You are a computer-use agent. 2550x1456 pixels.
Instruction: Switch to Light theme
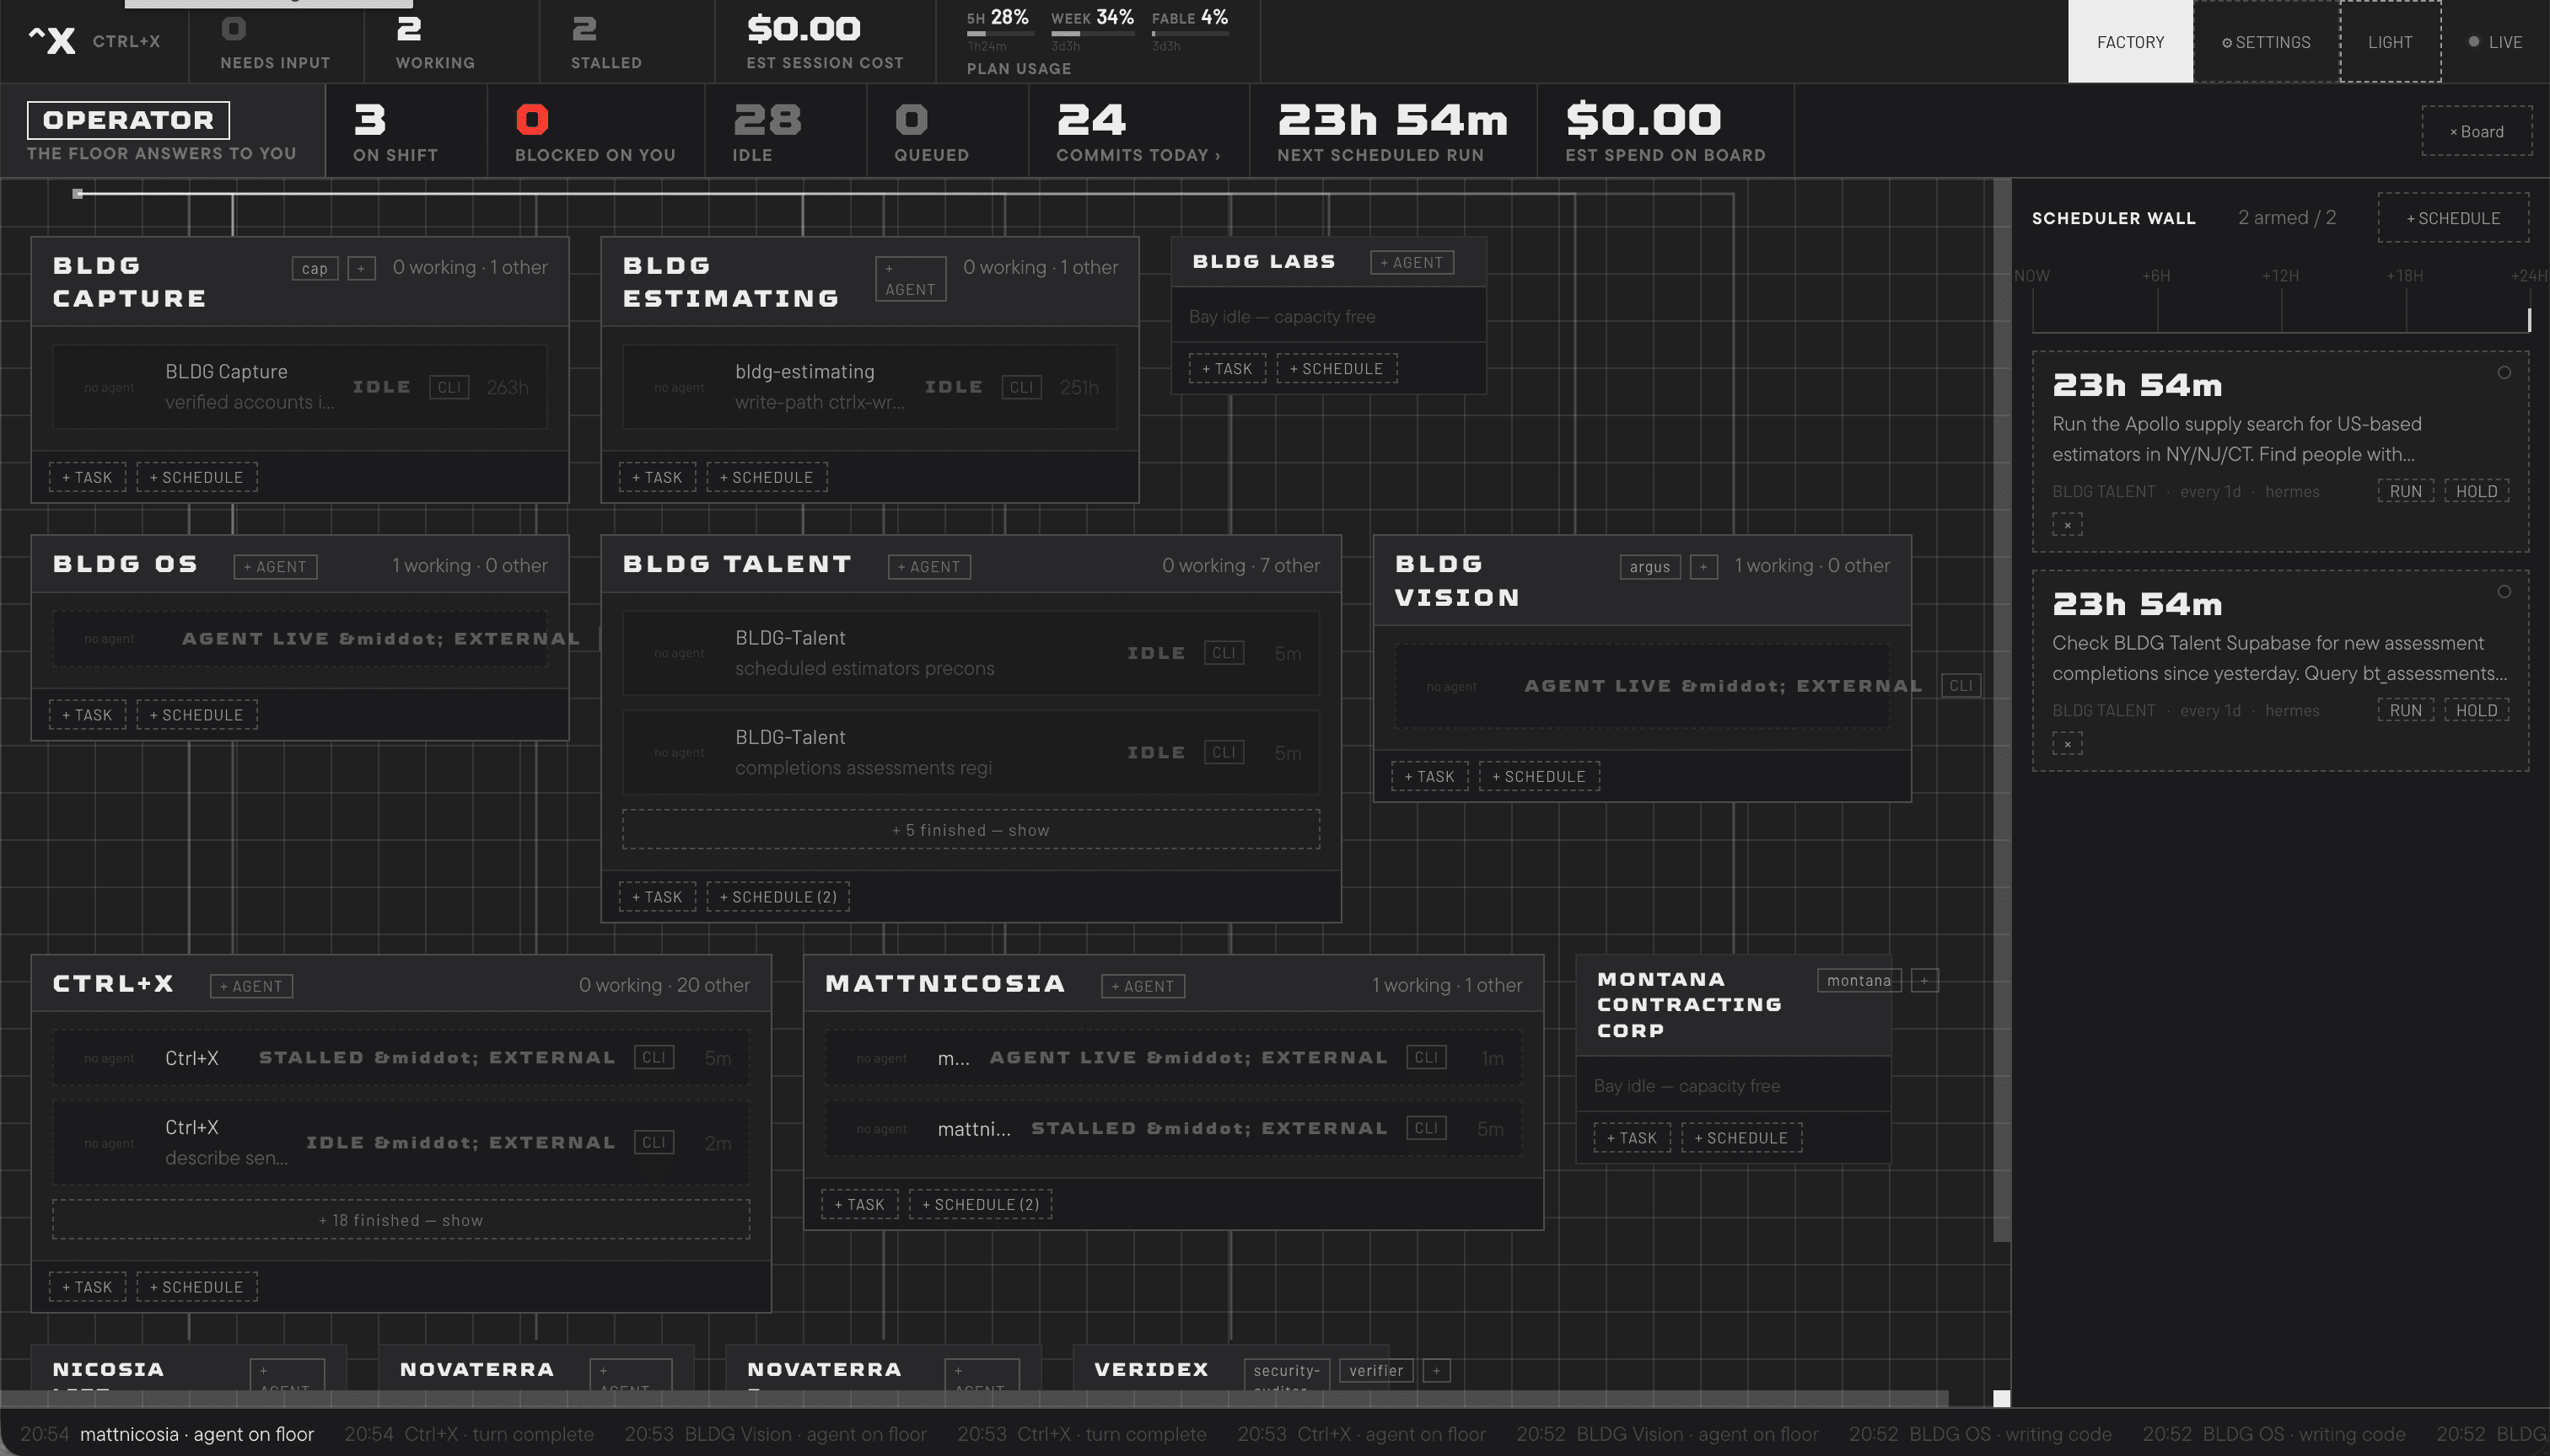click(x=2390, y=42)
